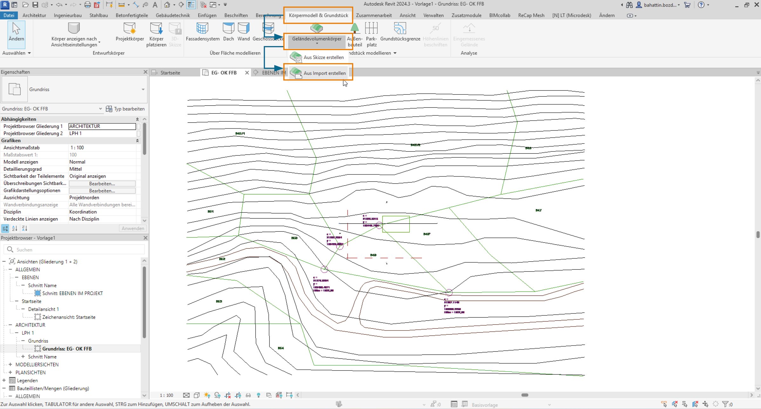This screenshot has width=761, height=409.
Task: Choose Aus Skizze erstellen menu entry
Action: tap(319, 57)
